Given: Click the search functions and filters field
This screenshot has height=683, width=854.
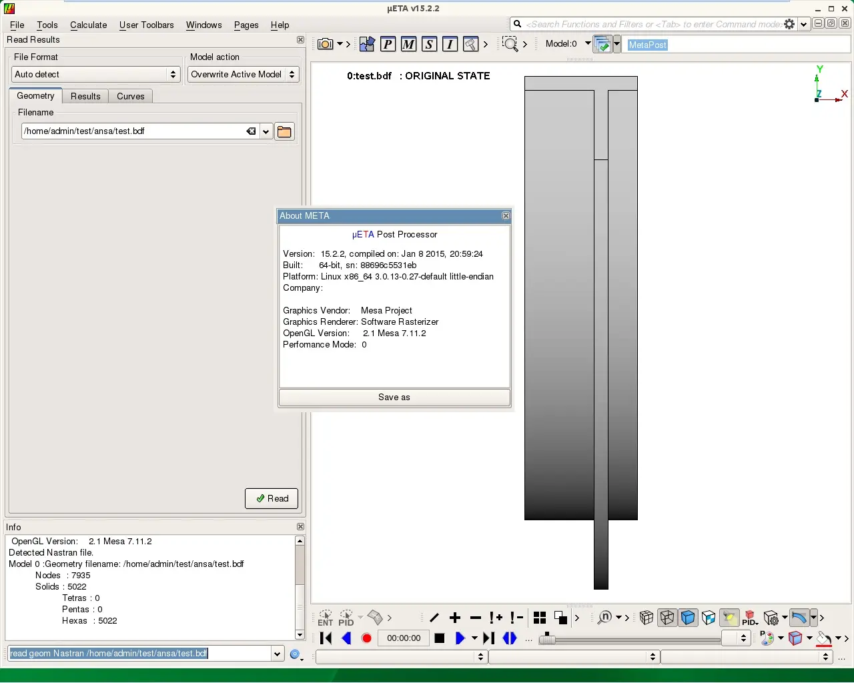Looking at the screenshot, I should point(653,24).
